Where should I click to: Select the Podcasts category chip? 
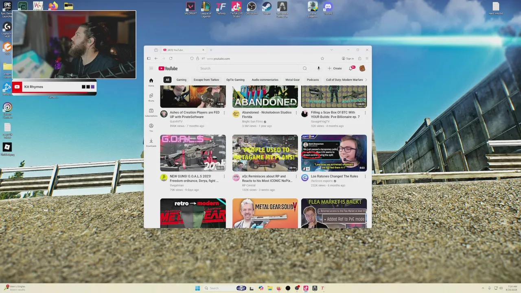(x=313, y=80)
